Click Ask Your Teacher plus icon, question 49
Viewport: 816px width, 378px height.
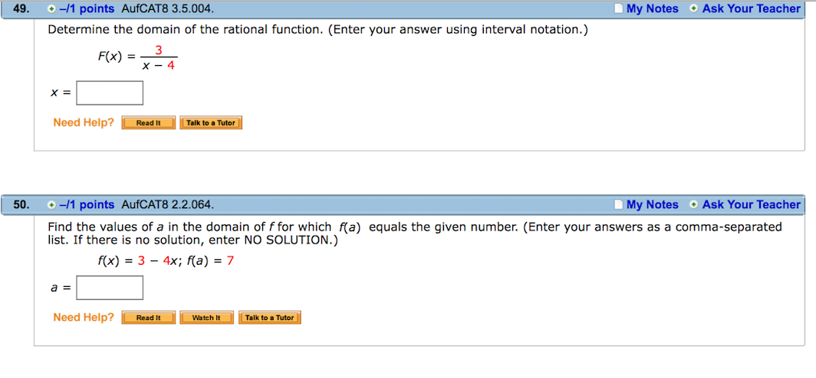[694, 9]
